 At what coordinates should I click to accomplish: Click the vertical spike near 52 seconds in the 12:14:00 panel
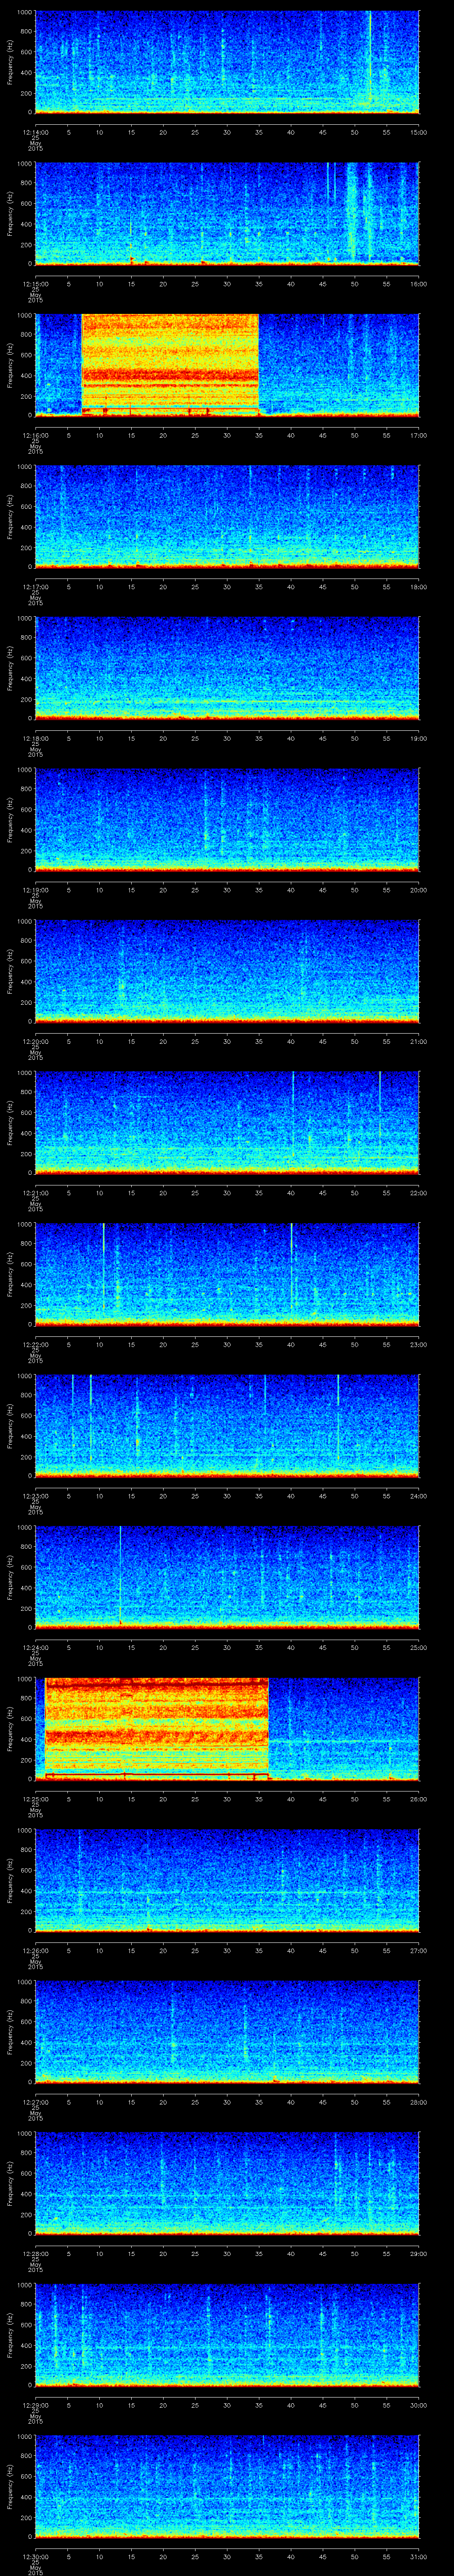370,60
